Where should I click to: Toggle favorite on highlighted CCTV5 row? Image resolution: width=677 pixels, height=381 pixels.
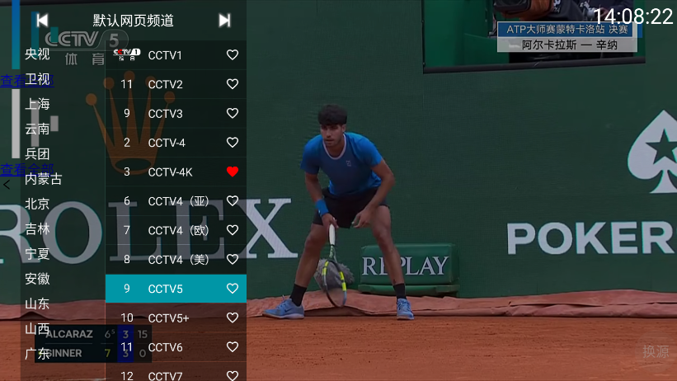233,288
